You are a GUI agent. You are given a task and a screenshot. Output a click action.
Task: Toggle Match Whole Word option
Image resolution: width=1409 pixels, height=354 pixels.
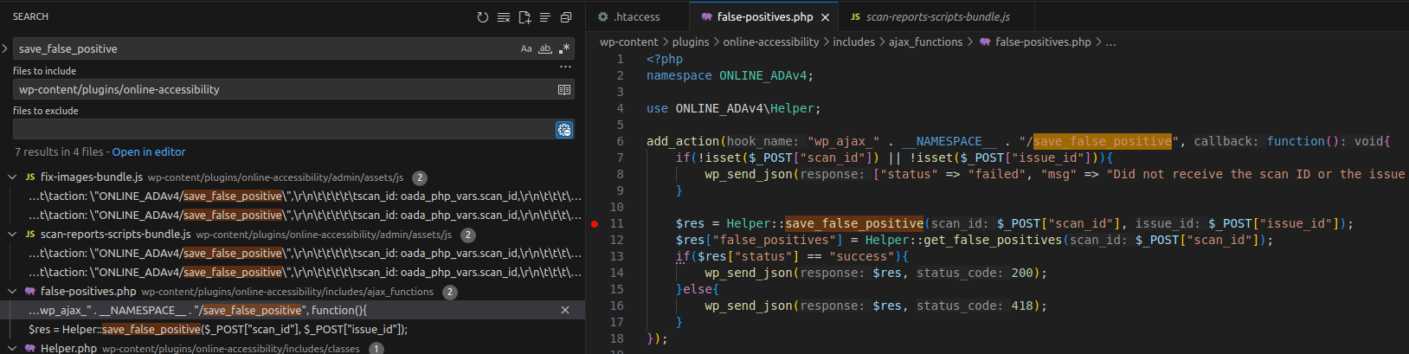click(x=545, y=49)
